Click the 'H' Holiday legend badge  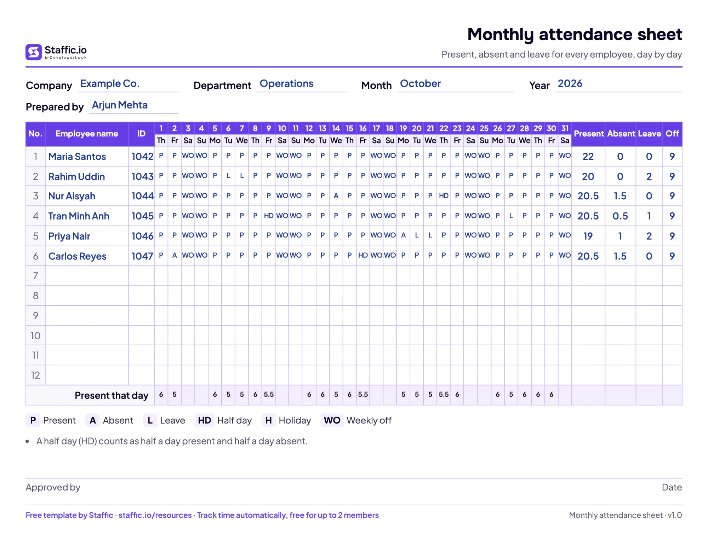coord(269,421)
